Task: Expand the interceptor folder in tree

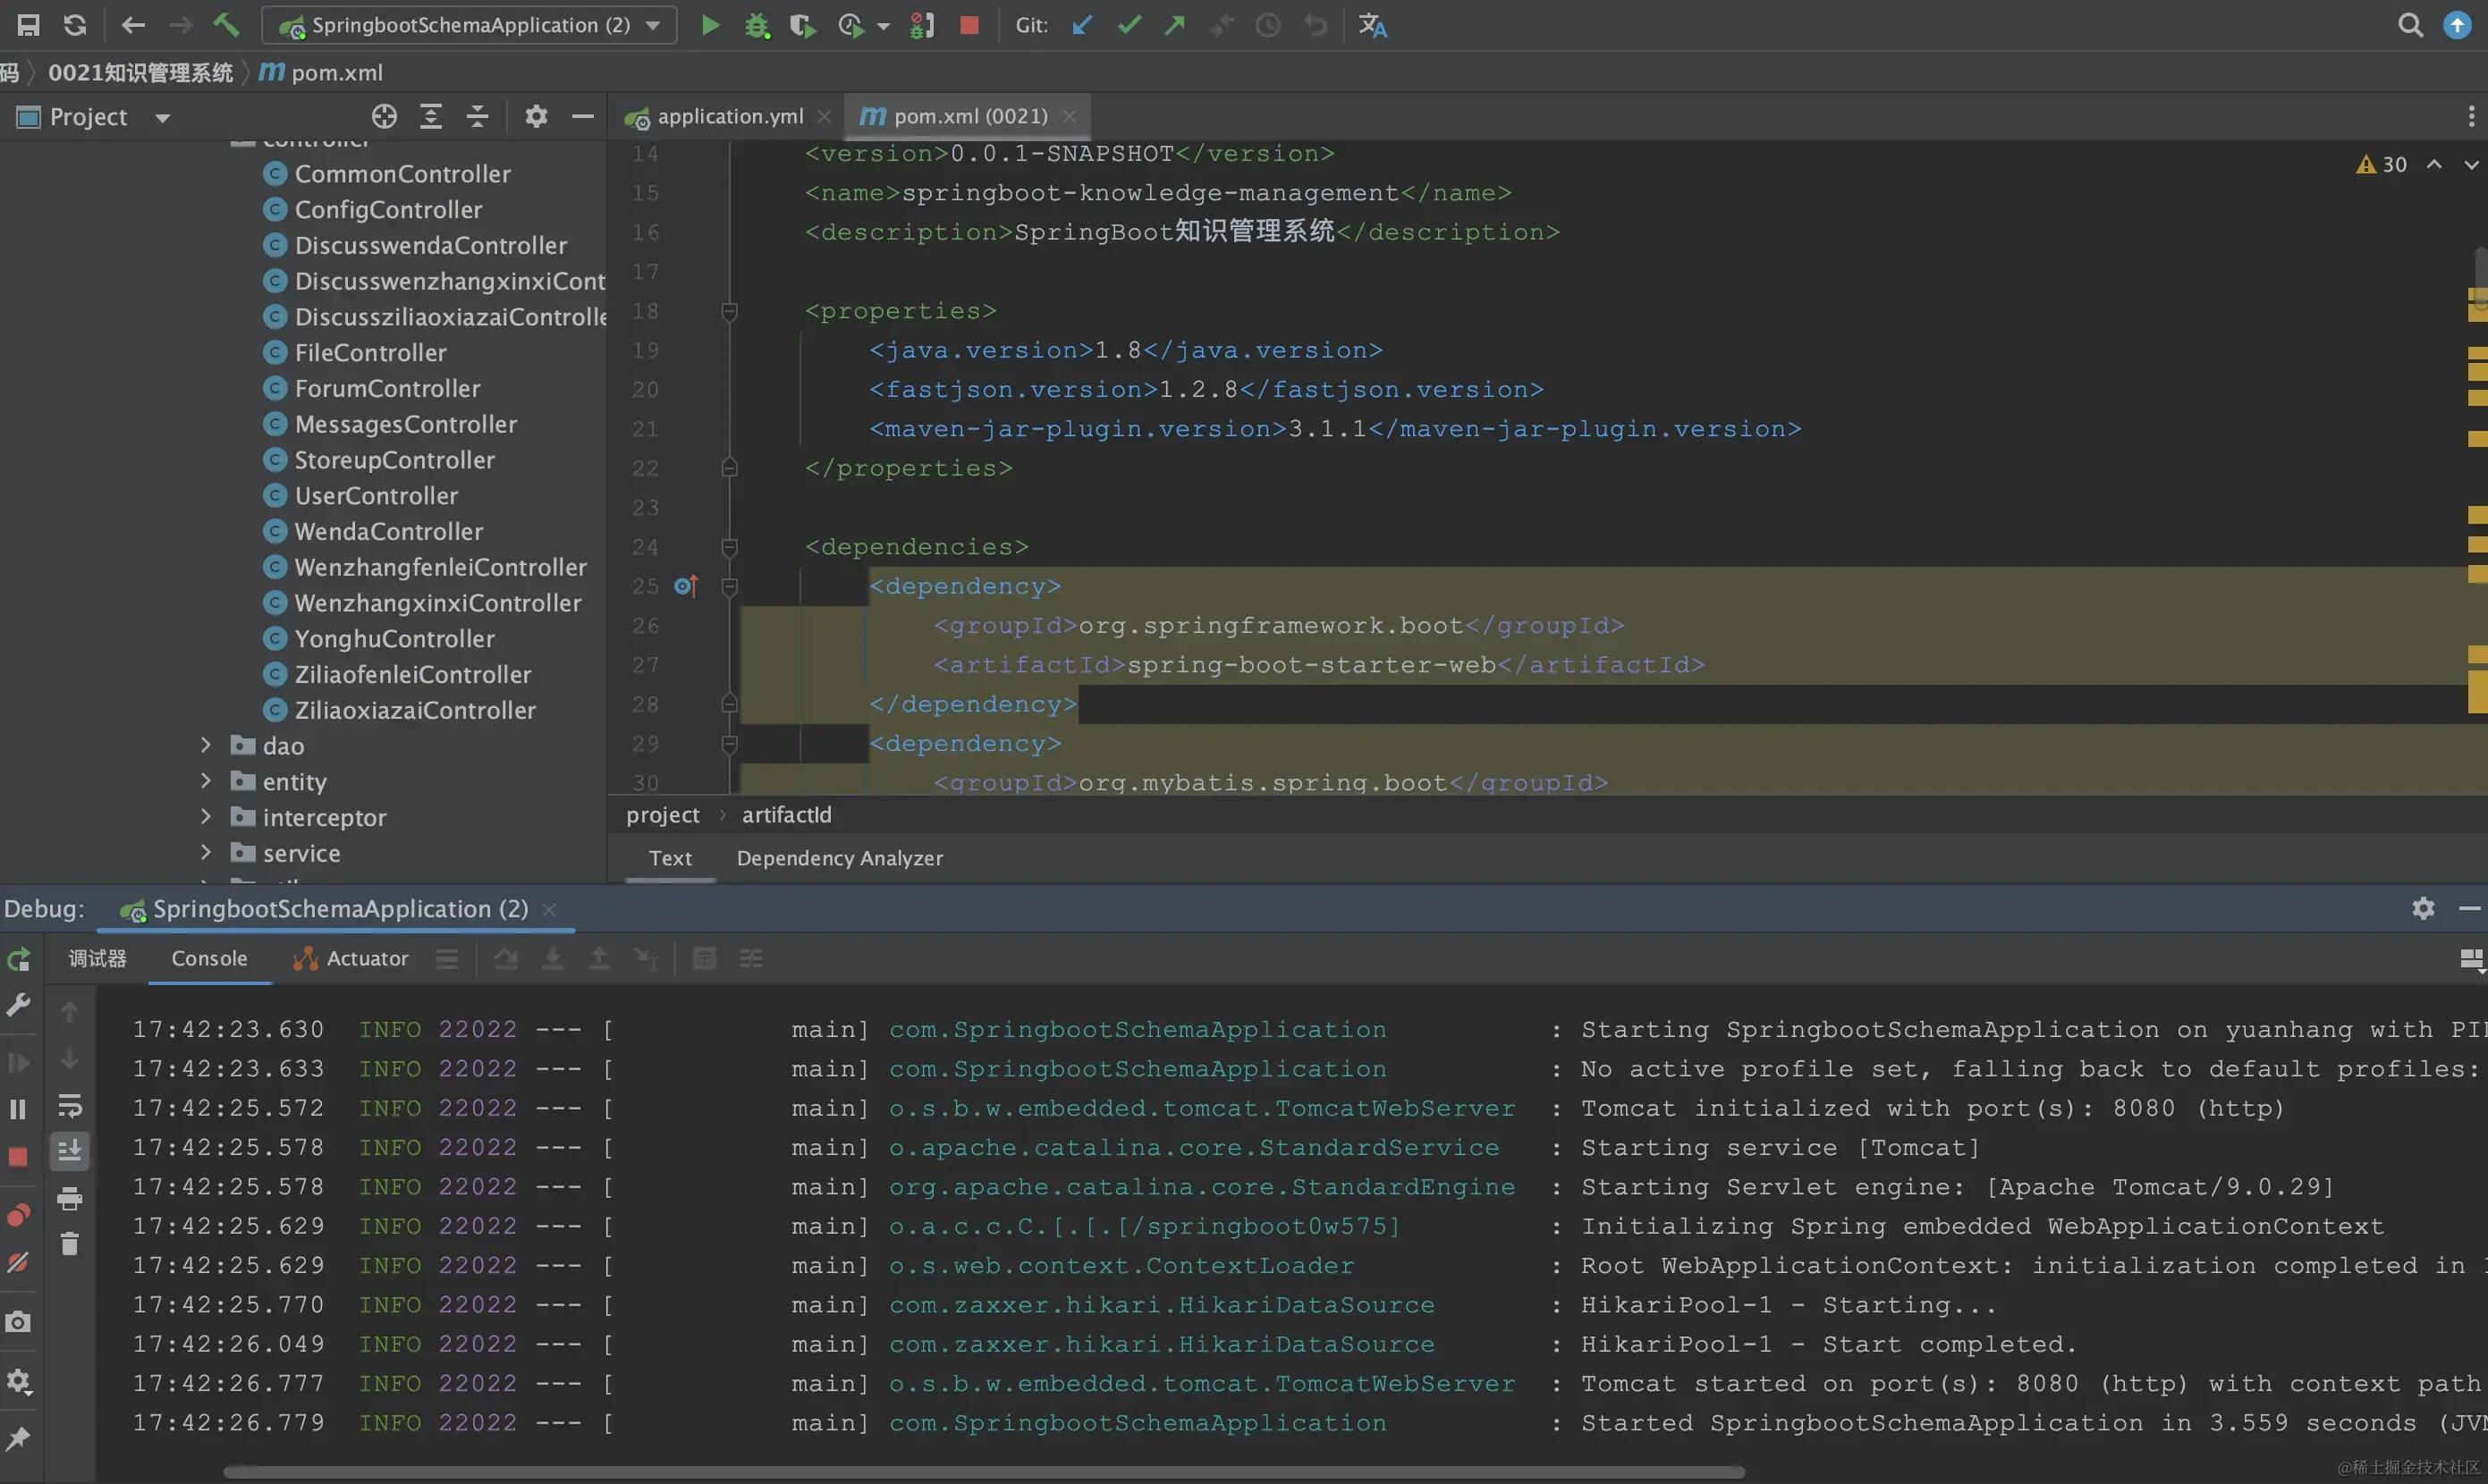Action: [206, 817]
